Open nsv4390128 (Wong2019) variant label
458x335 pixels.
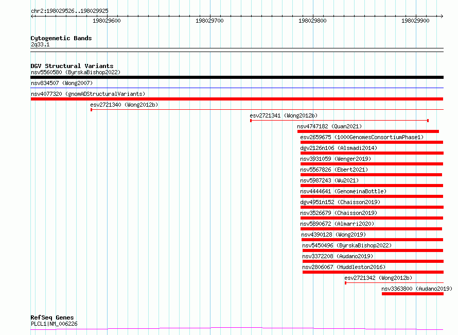coord(333,234)
